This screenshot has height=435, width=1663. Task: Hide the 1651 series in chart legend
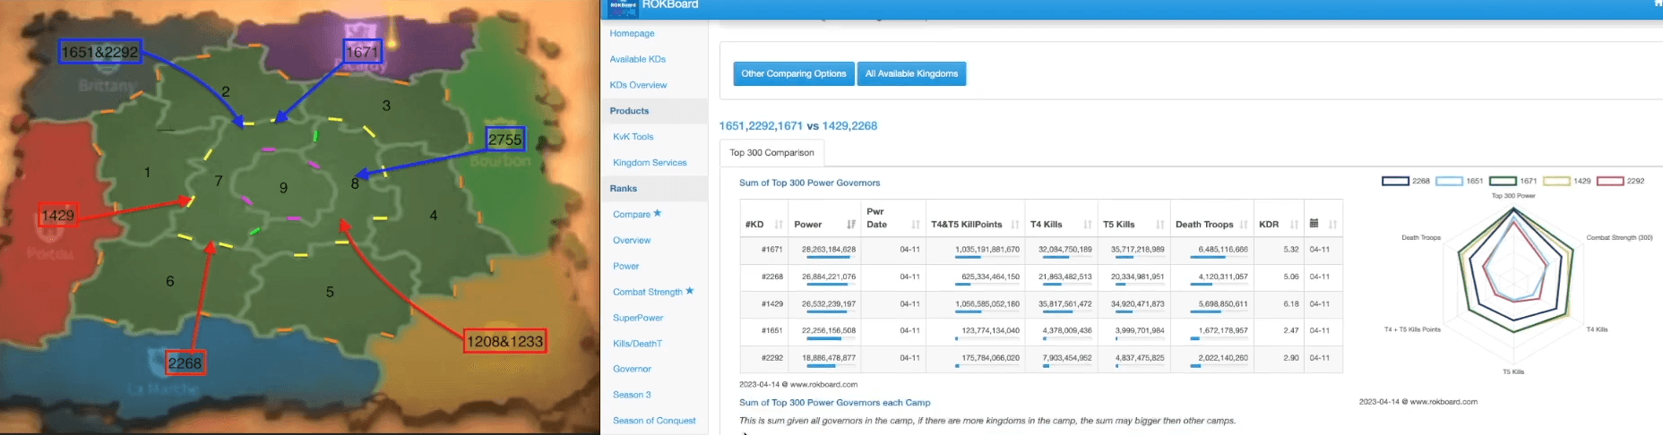(1449, 181)
